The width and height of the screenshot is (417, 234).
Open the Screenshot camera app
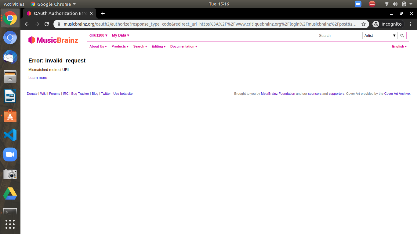(10, 174)
